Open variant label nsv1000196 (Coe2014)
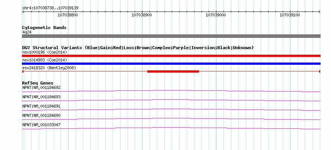Image resolution: width=331 pixels, height=150 pixels. pyautogui.click(x=45, y=52)
